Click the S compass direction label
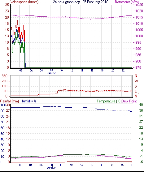Viewport: 144px width, 172px height. (x=136, y=86)
